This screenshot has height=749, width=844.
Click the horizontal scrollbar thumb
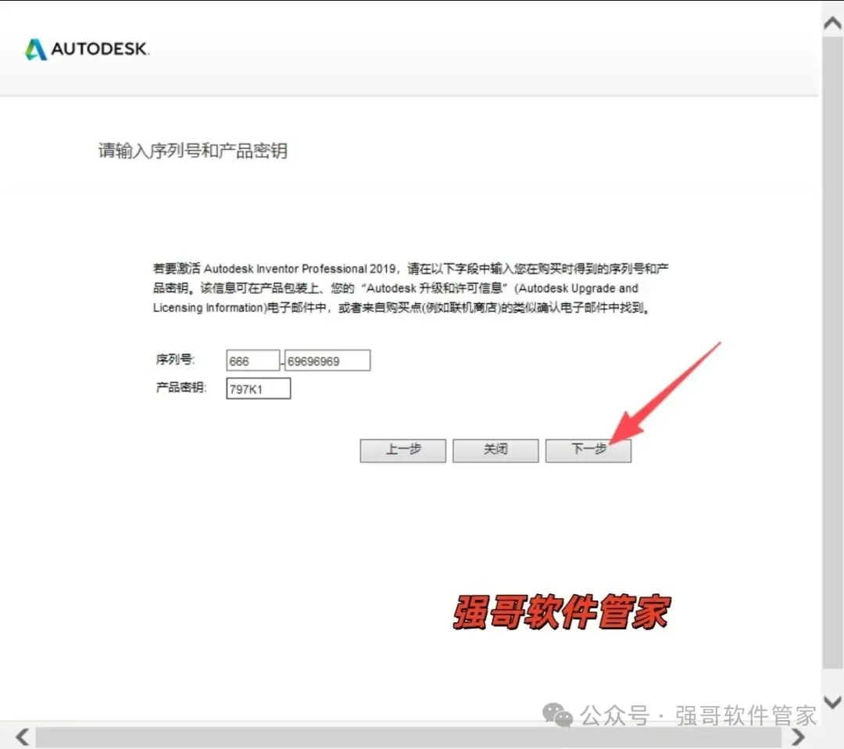pyautogui.click(x=408, y=737)
